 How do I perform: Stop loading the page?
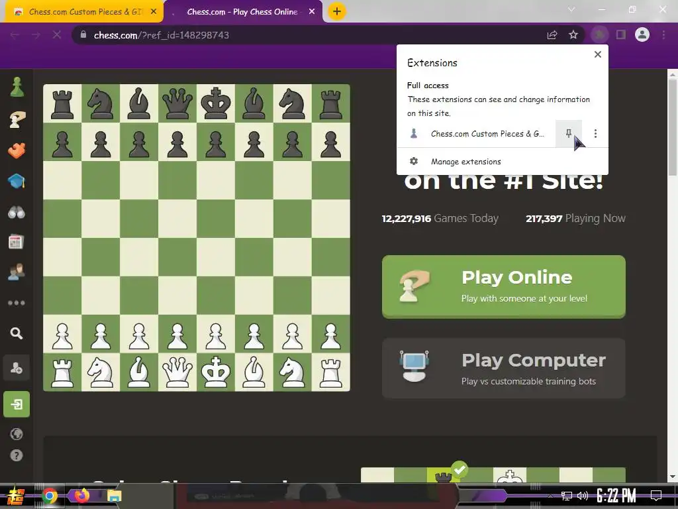(x=57, y=35)
